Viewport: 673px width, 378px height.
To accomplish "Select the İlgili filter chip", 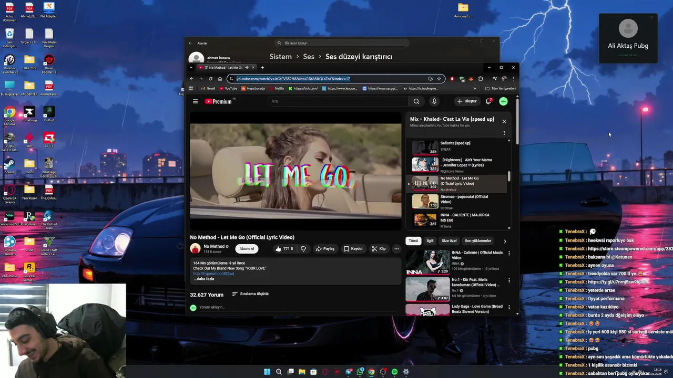I will pyautogui.click(x=430, y=241).
